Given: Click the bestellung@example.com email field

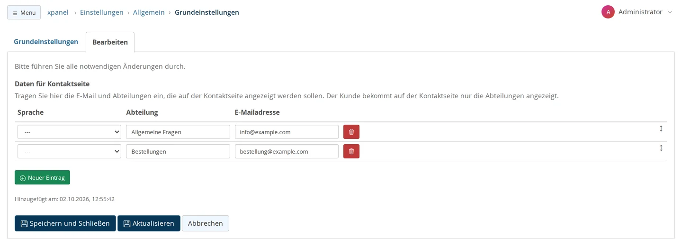Looking at the screenshot, I should 287,151.
